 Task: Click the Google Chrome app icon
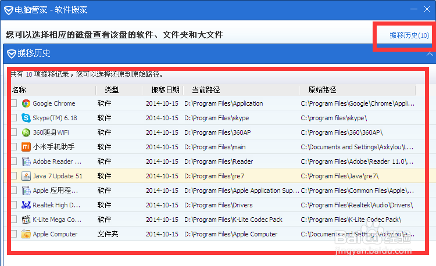coord(26,103)
